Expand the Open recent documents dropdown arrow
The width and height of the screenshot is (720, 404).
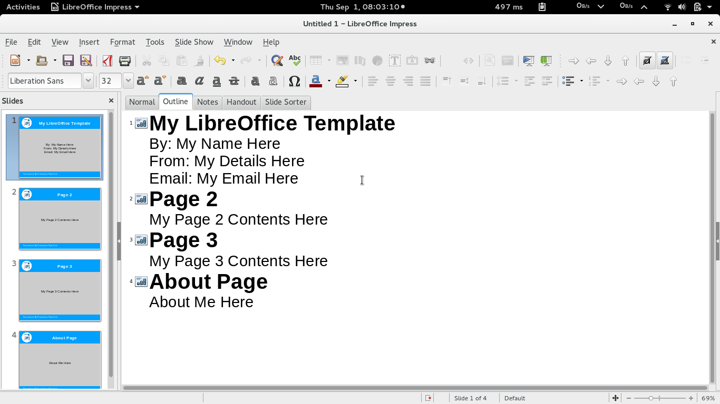[55, 60]
